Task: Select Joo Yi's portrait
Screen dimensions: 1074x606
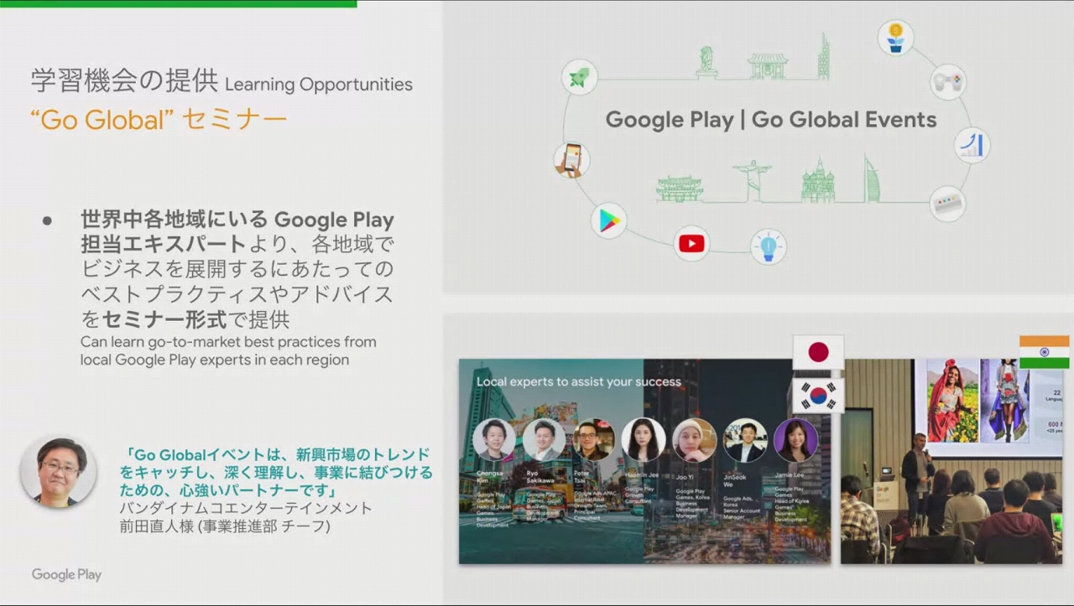Action: tap(695, 440)
